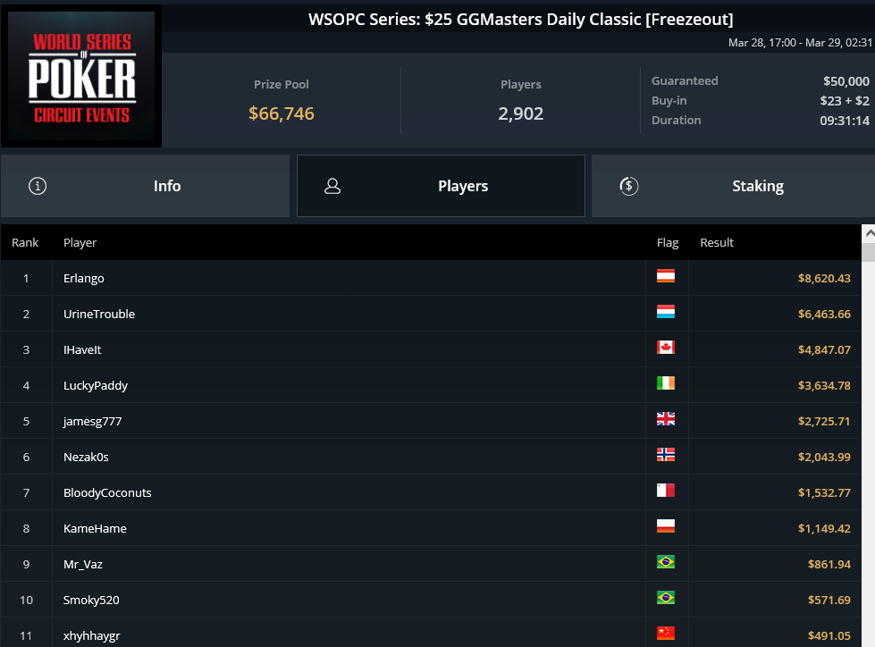The image size is (875, 647).
Task: Click the Result column header
Action: point(717,243)
